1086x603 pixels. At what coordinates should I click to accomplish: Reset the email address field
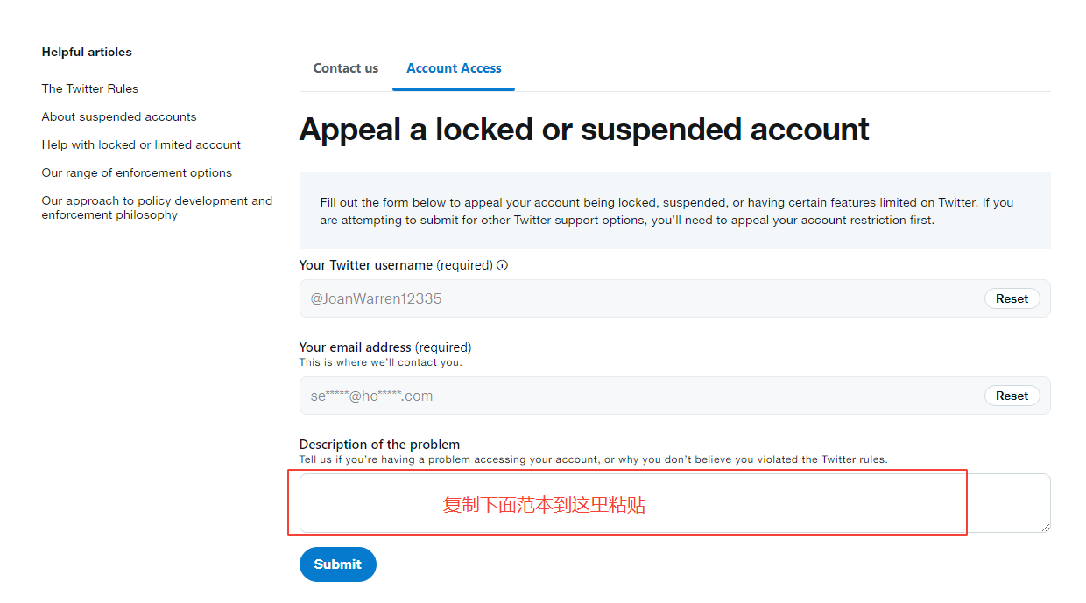1012,396
